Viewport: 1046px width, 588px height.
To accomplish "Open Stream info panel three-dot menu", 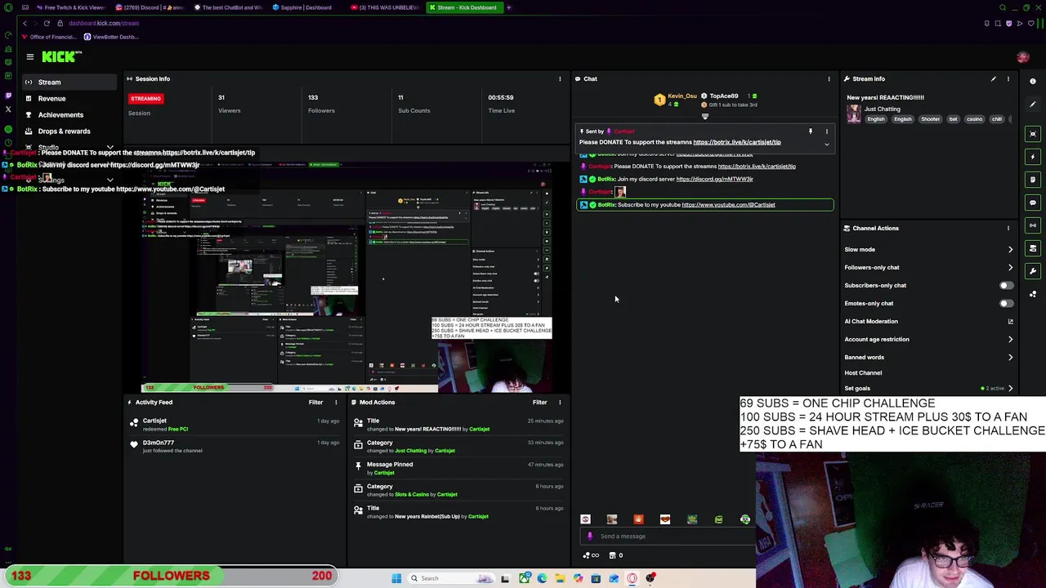I will point(1008,79).
